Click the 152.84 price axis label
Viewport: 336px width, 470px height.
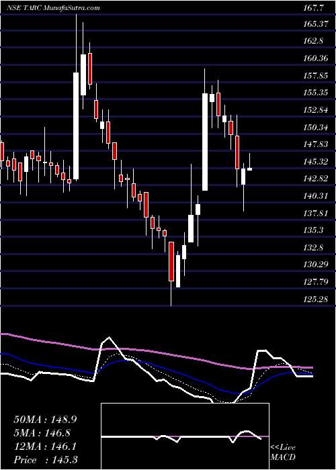[x=315, y=110]
